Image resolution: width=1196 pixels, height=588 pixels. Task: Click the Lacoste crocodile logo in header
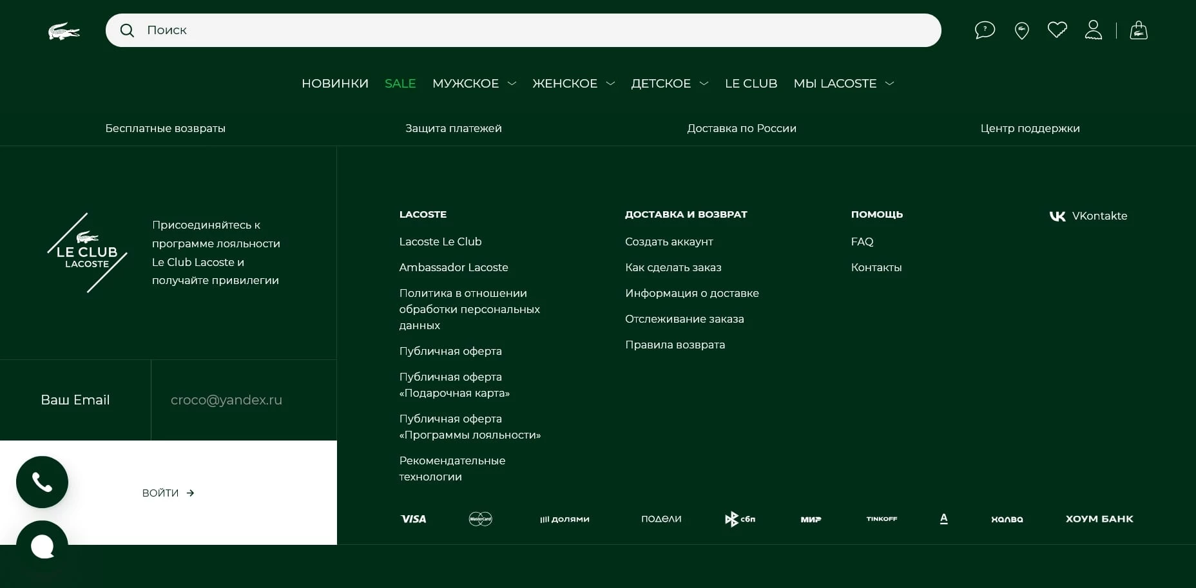click(64, 31)
